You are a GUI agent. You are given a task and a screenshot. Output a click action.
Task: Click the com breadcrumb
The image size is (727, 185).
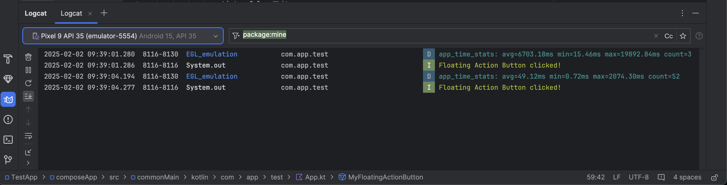tap(227, 177)
